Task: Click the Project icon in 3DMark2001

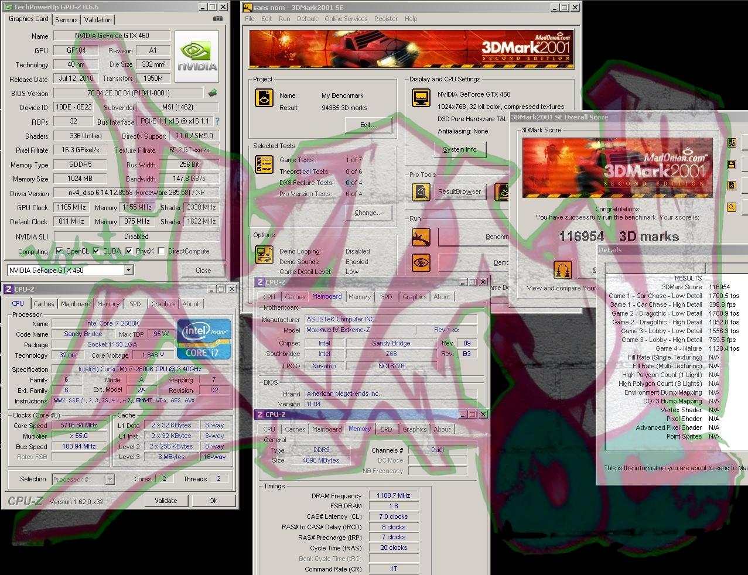Action: point(264,98)
